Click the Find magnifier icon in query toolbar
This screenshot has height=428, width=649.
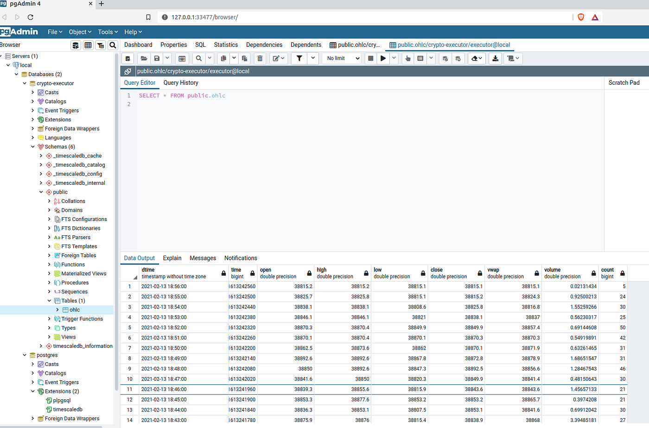pyautogui.click(x=199, y=58)
